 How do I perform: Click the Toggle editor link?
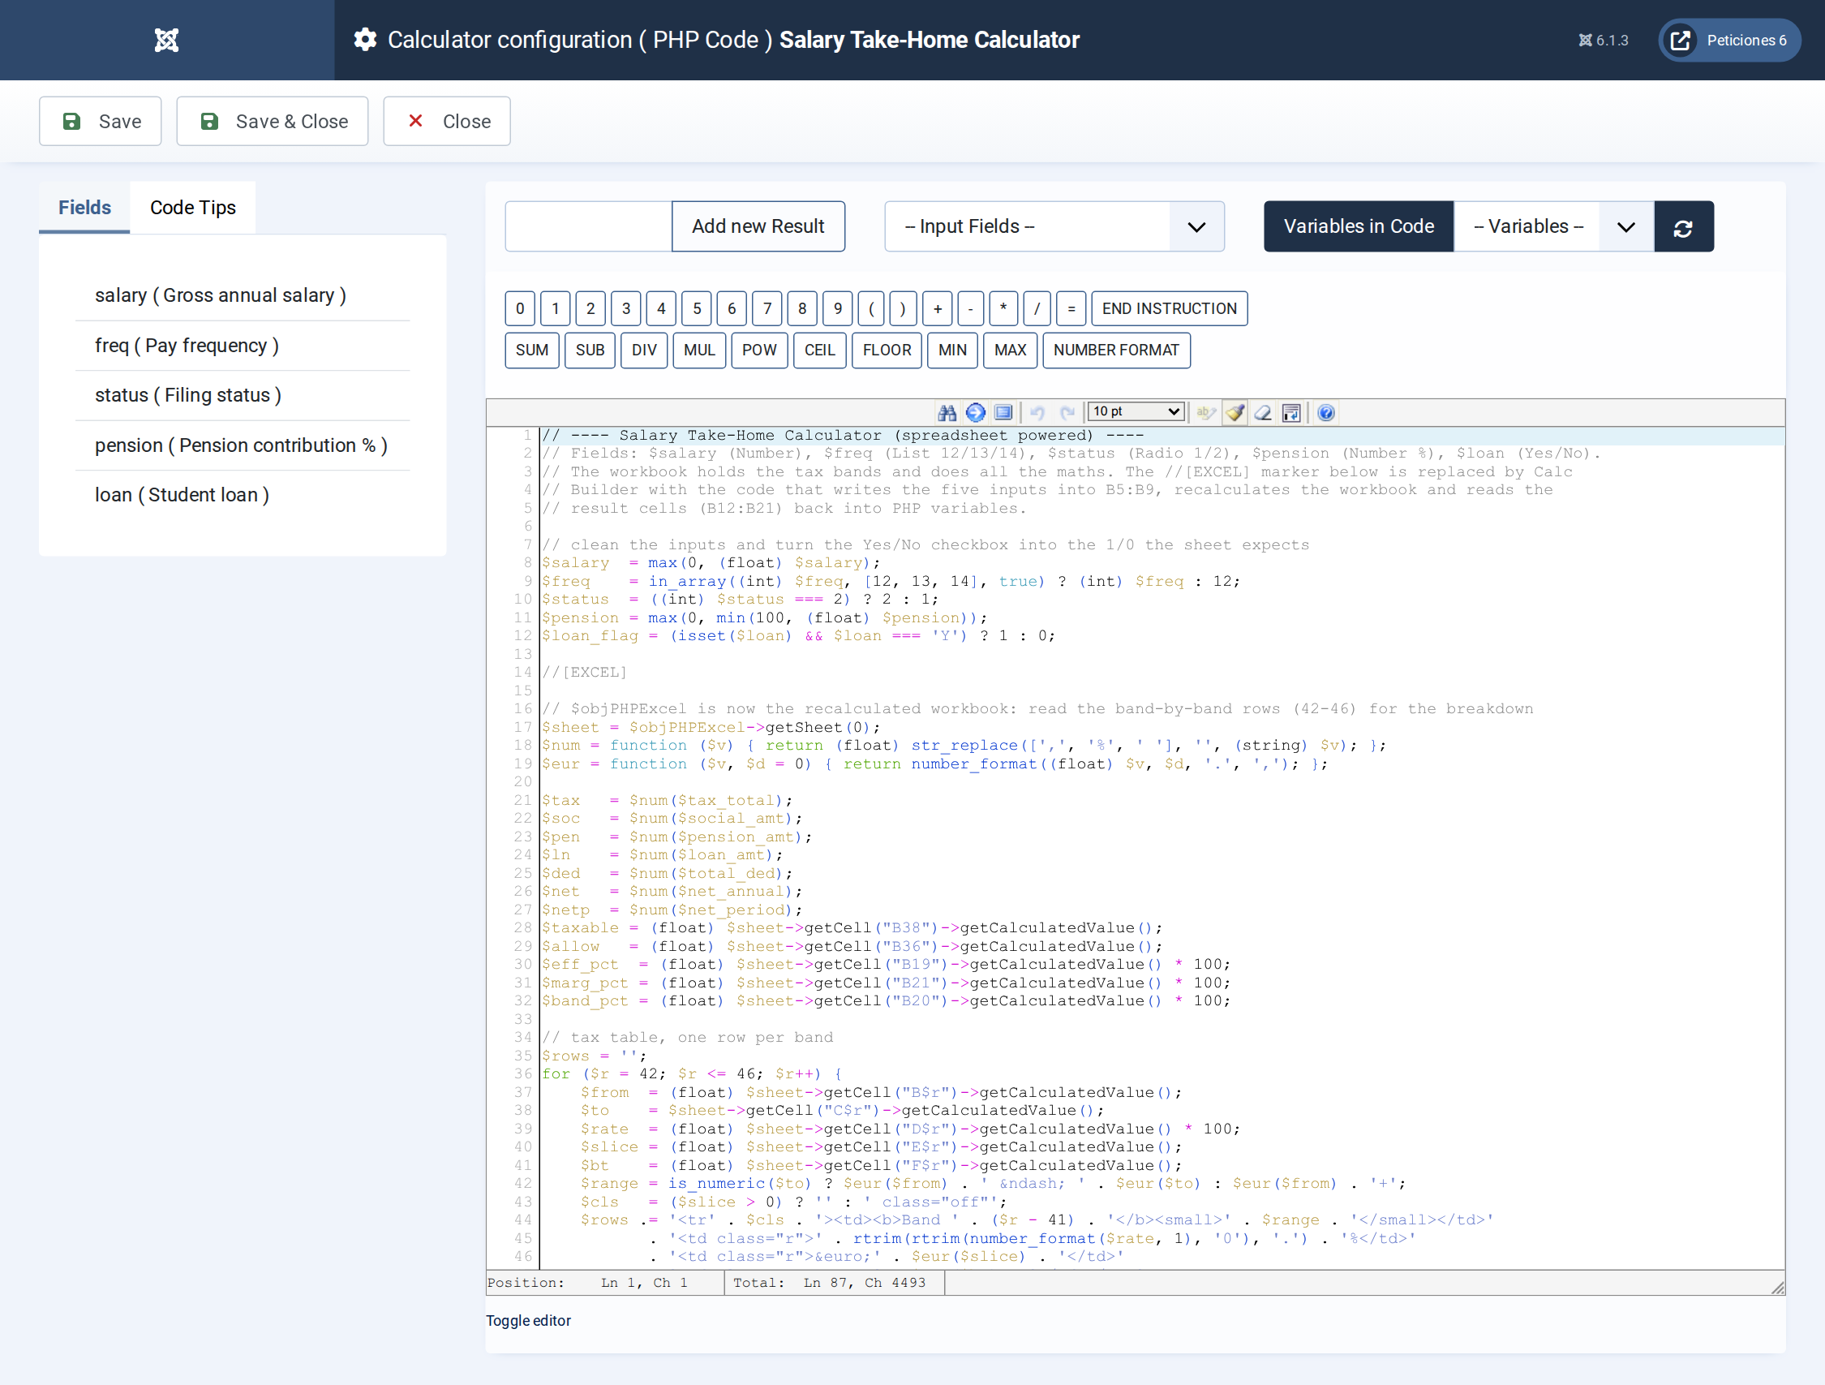tap(528, 1320)
